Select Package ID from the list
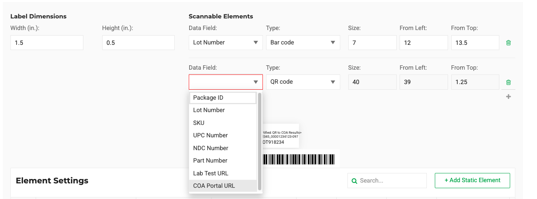537x199 pixels. pyautogui.click(x=223, y=98)
